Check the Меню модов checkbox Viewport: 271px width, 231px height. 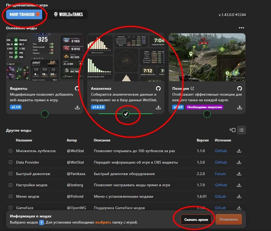10,196
